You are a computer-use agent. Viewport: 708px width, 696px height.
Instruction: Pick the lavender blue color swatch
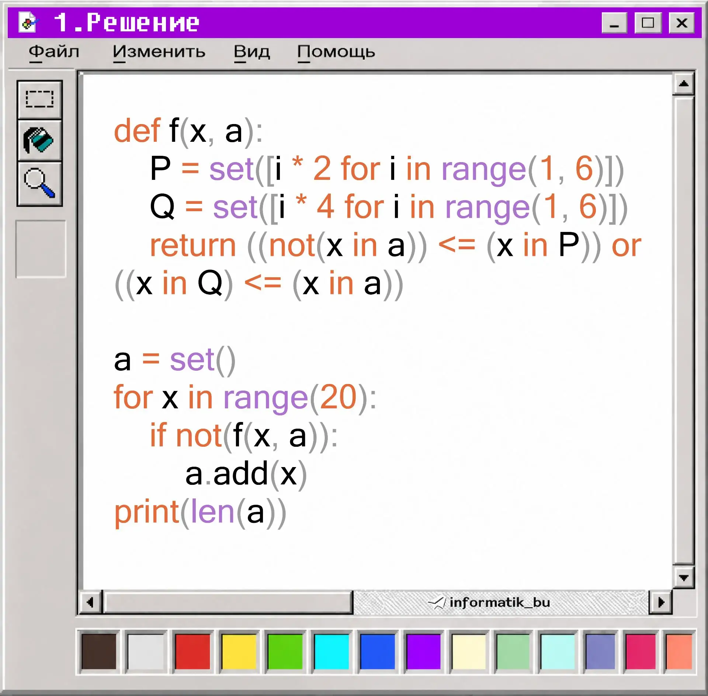pyautogui.click(x=600, y=652)
